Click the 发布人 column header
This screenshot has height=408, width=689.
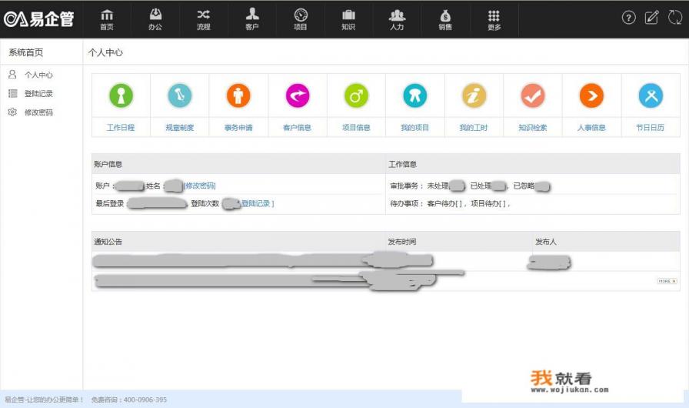(x=546, y=242)
